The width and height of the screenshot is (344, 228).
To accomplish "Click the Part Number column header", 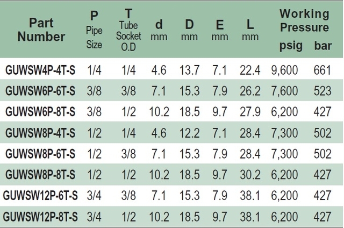I will 41,30.
